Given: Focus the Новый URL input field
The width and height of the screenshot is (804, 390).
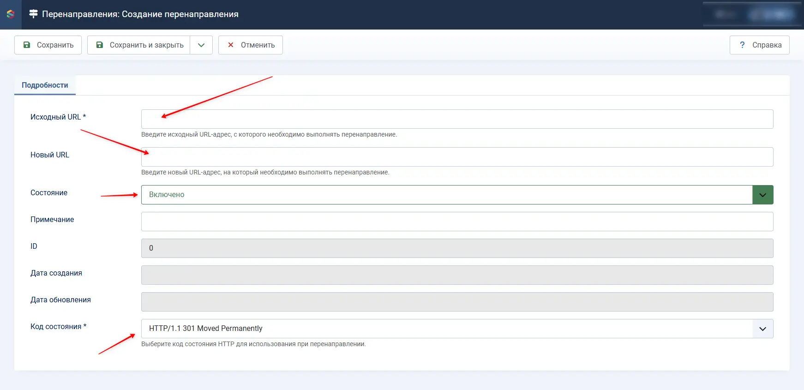Looking at the screenshot, I should pyautogui.click(x=457, y=157).
